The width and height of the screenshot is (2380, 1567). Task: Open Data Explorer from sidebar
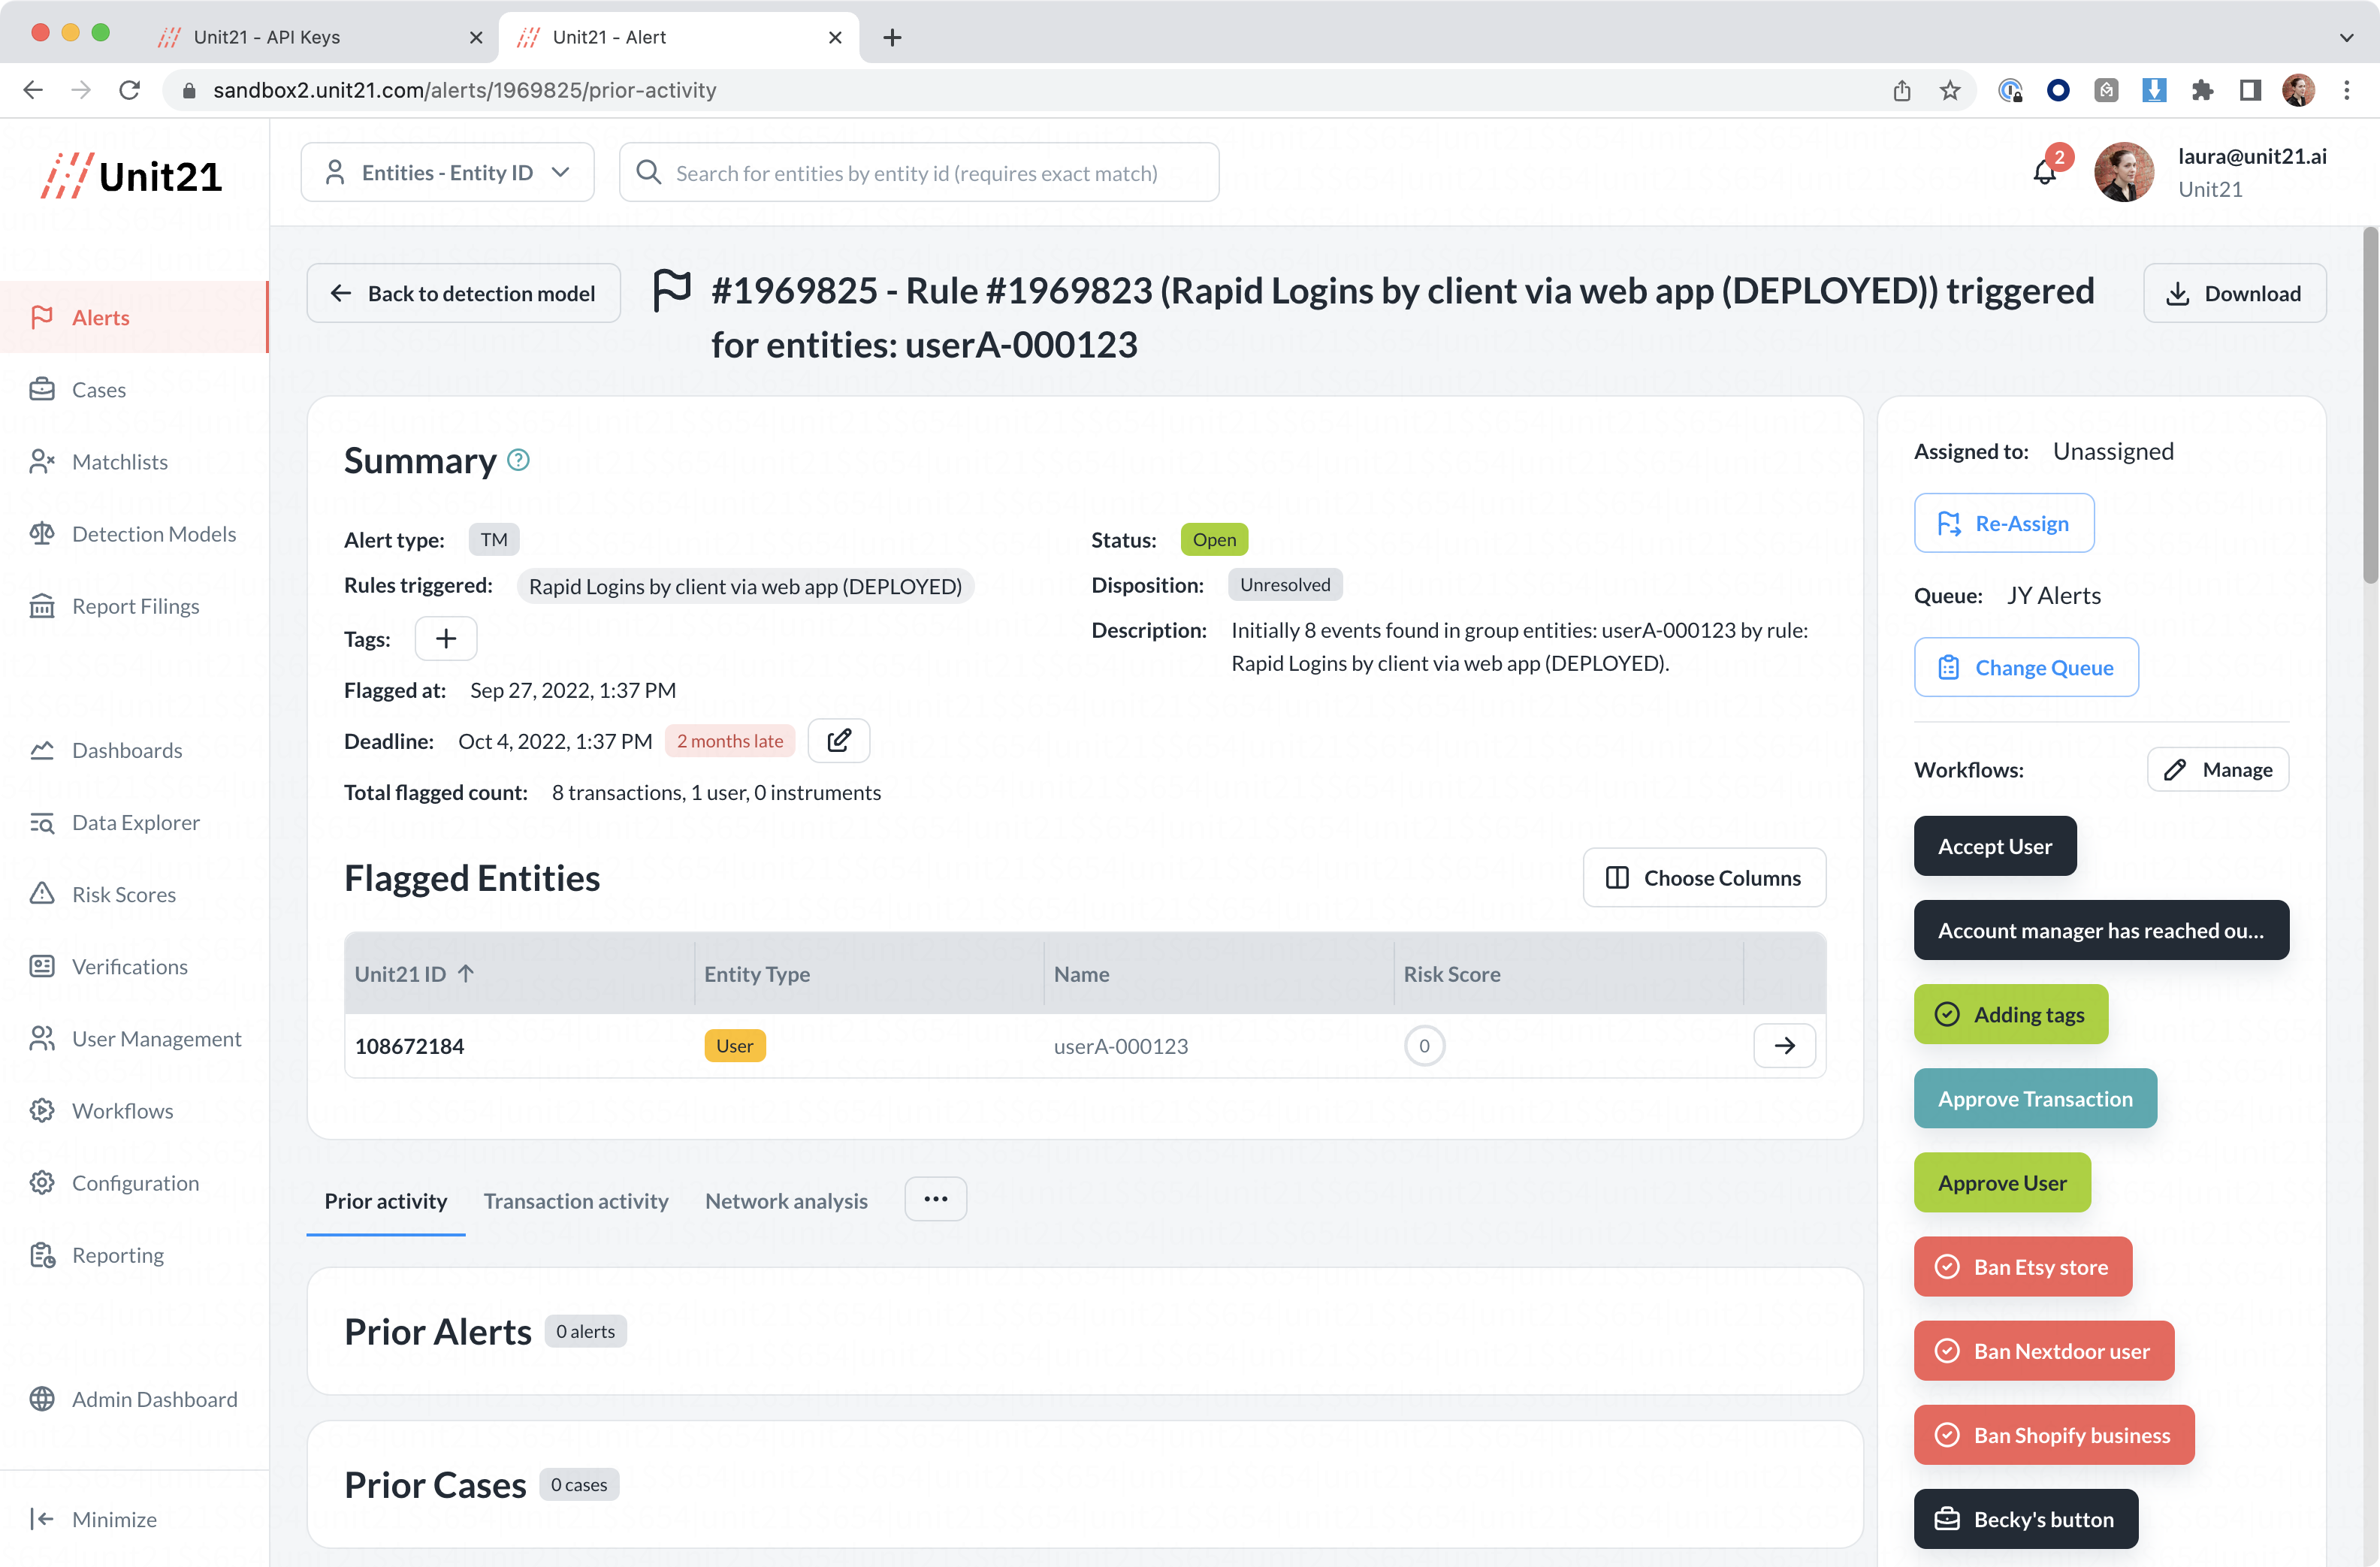135,823
